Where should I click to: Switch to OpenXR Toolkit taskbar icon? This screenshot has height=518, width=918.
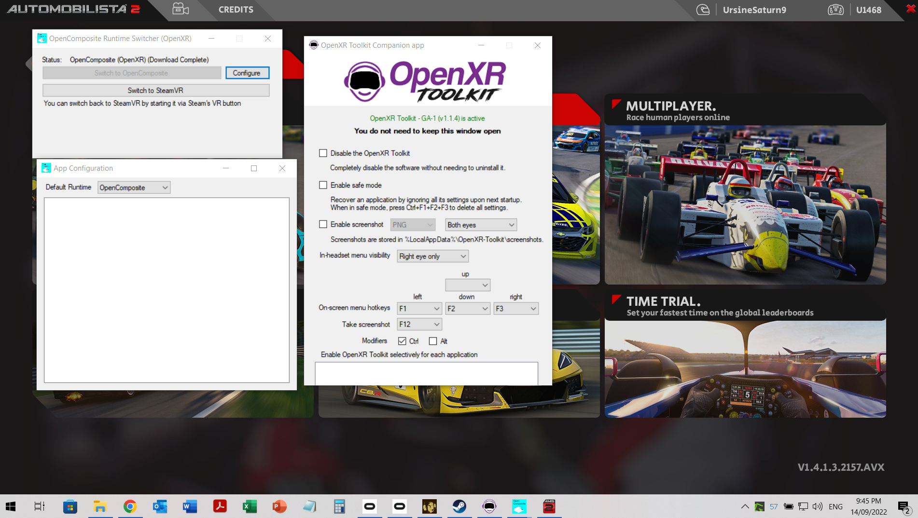tap(489, 506)
